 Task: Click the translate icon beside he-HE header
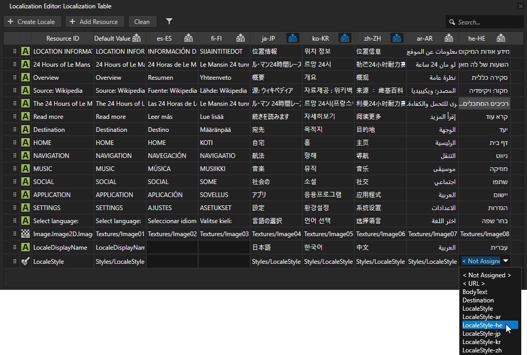click(500, 38)
